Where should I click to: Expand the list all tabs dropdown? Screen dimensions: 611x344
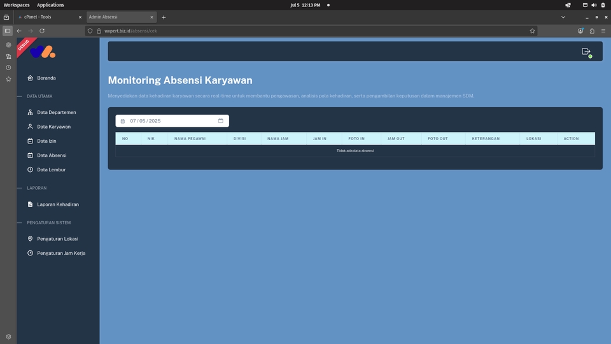coord(563,17)
